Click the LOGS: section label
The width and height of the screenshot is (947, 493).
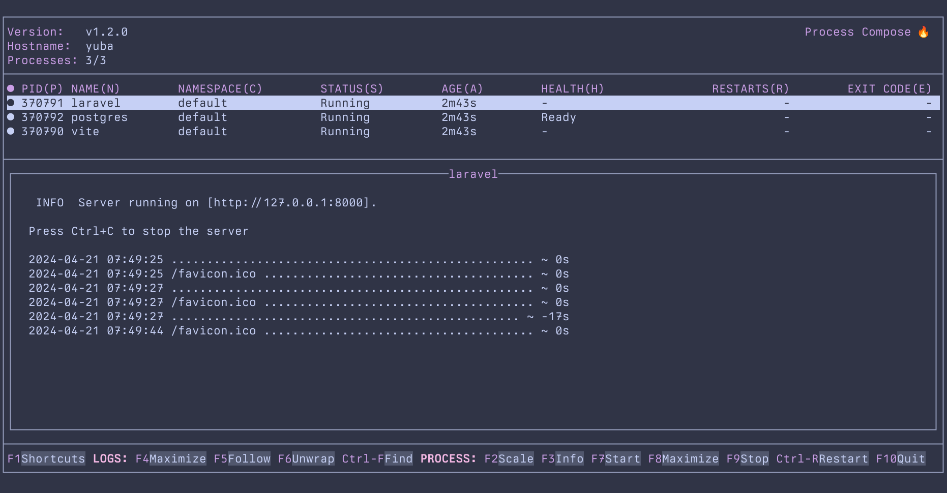pyautogui.click(x=110, y=459)
